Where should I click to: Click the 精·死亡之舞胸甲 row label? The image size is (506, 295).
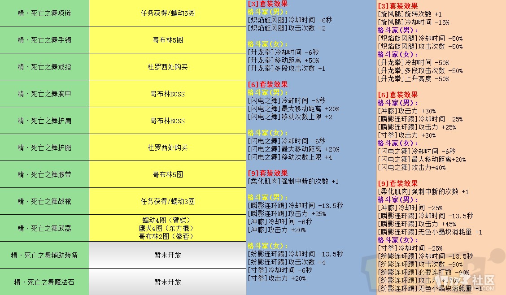coord(44,94)
